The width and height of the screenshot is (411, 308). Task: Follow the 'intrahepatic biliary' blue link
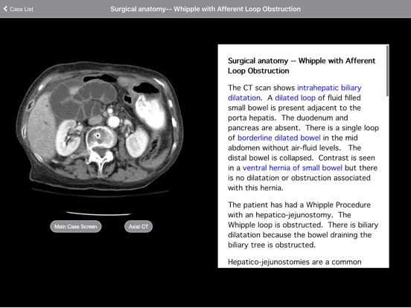point(329,88)
